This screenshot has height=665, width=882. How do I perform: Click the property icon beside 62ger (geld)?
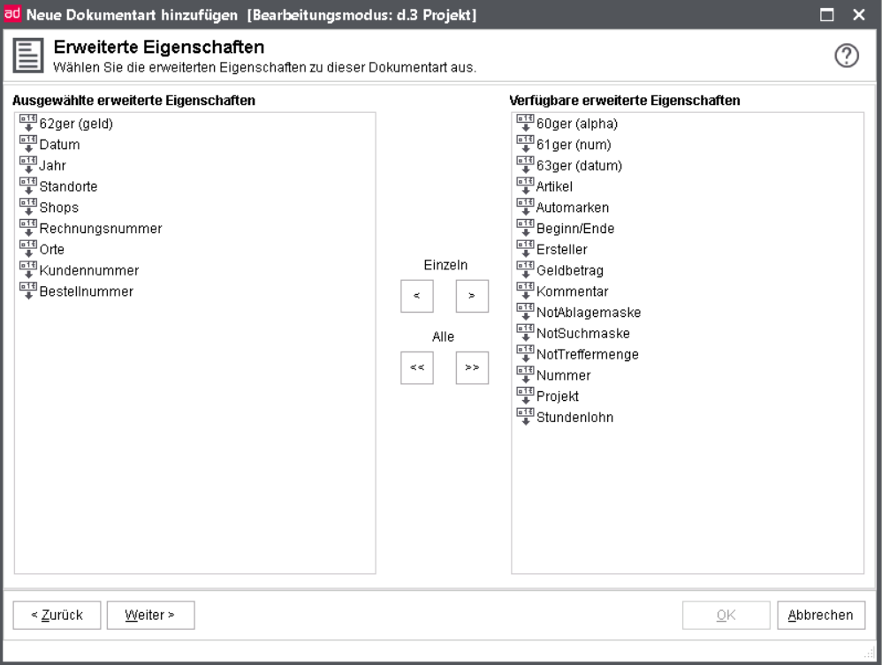(28, 123)
